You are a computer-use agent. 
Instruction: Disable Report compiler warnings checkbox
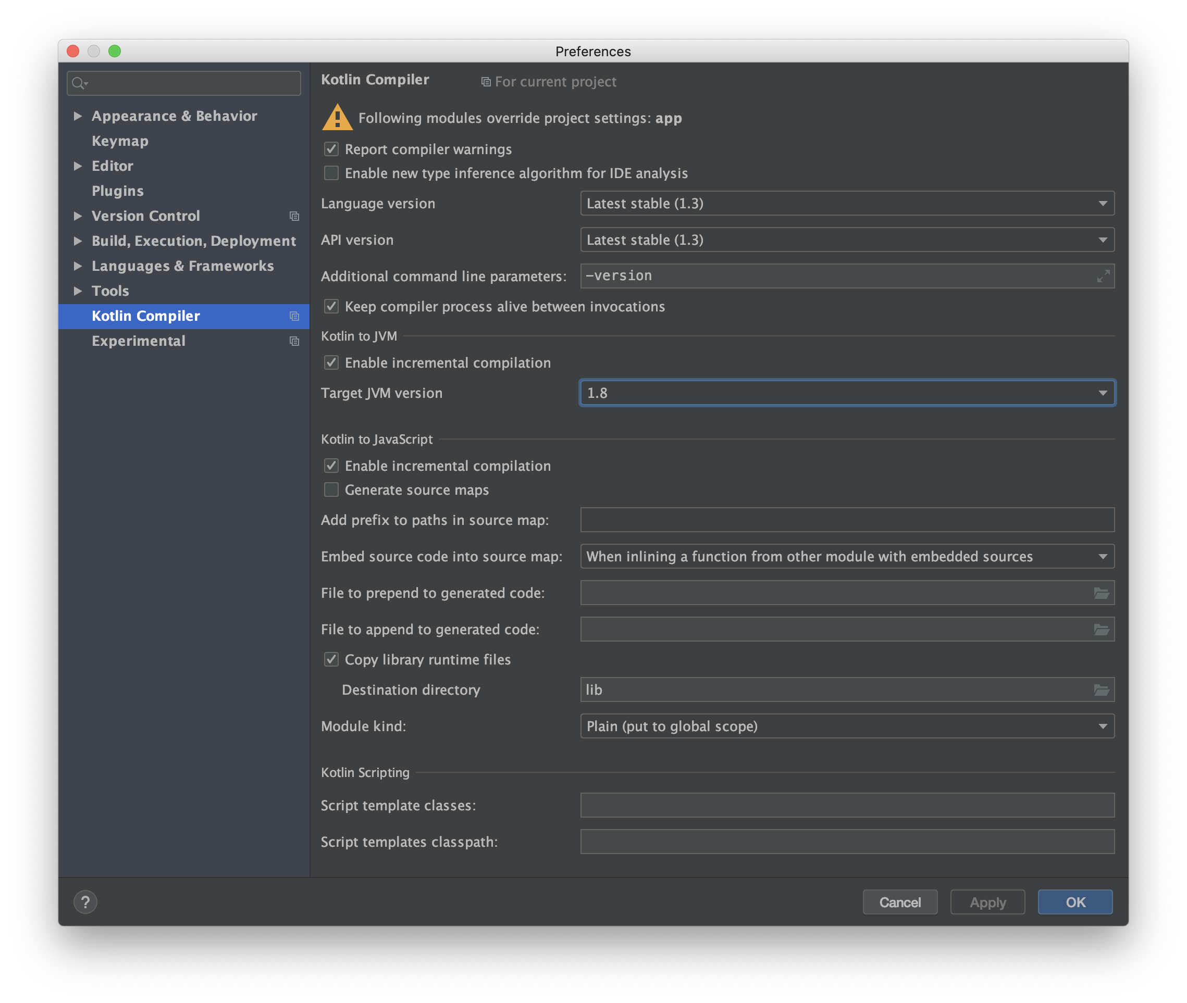[331, 149]
